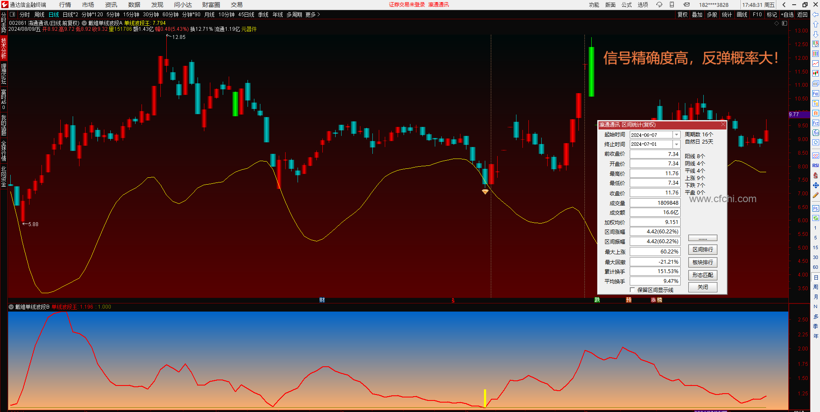Switch to 60分钟 period tab

click(171, 15)
